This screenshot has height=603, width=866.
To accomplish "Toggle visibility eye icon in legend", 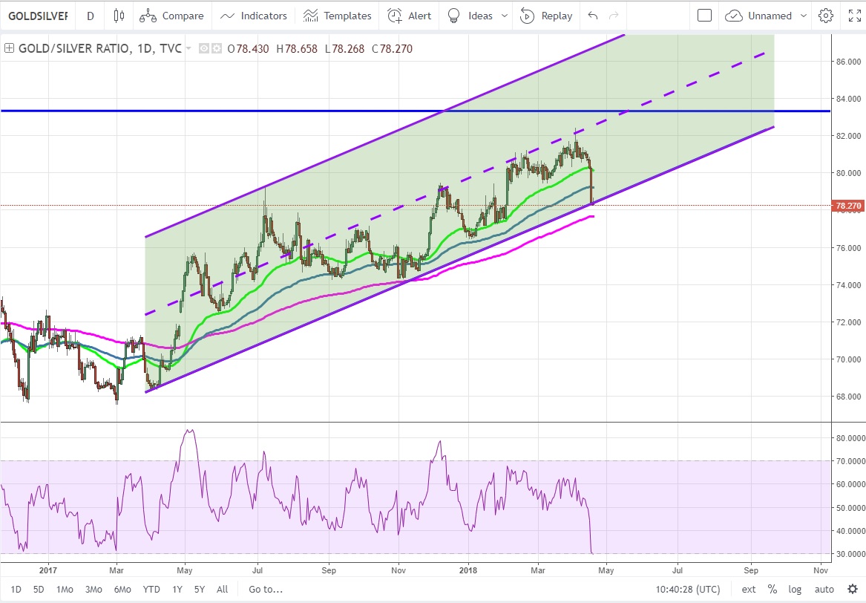I will click(x=204, y=48).
